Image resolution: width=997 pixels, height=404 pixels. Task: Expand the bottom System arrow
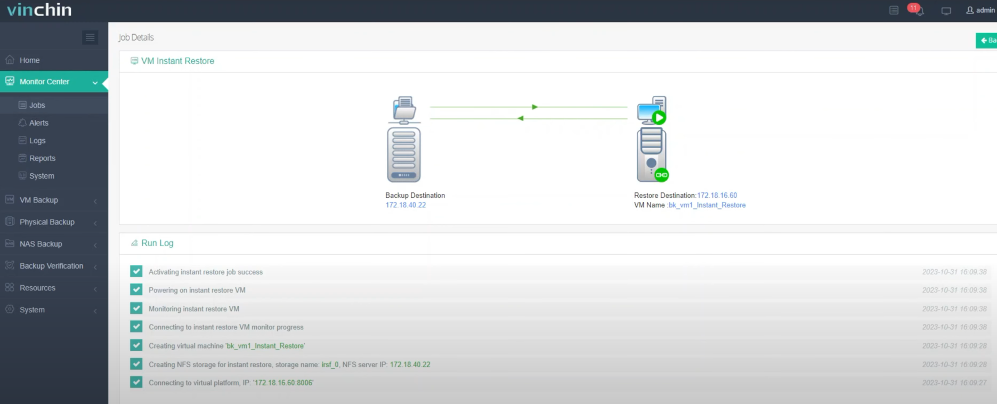coord(95,311)
